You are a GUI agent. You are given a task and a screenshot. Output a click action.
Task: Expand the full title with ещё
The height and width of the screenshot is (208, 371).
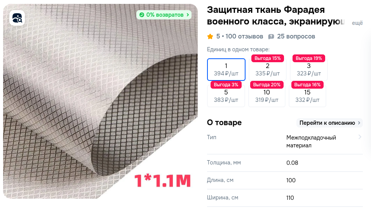pos(357,23)
